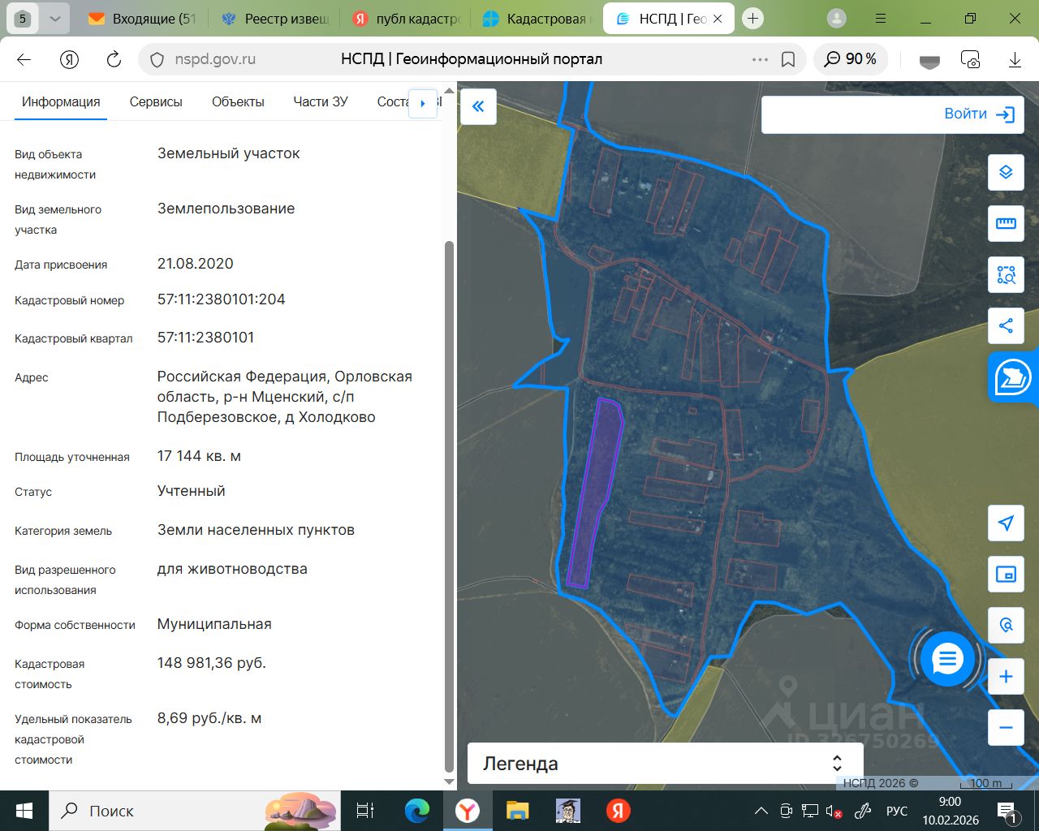Screen dimensions: 1039x831
Task: Open the browser profile avatar
Action: (836, 19)
